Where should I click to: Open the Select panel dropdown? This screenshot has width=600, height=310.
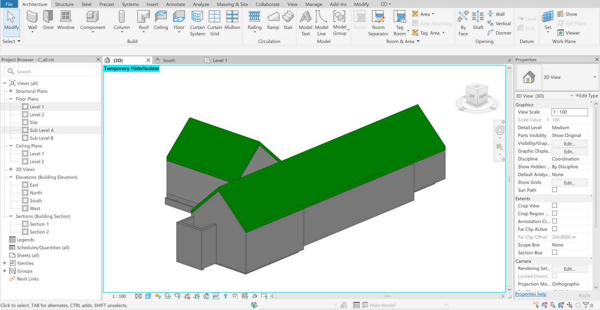coord(11,41)
